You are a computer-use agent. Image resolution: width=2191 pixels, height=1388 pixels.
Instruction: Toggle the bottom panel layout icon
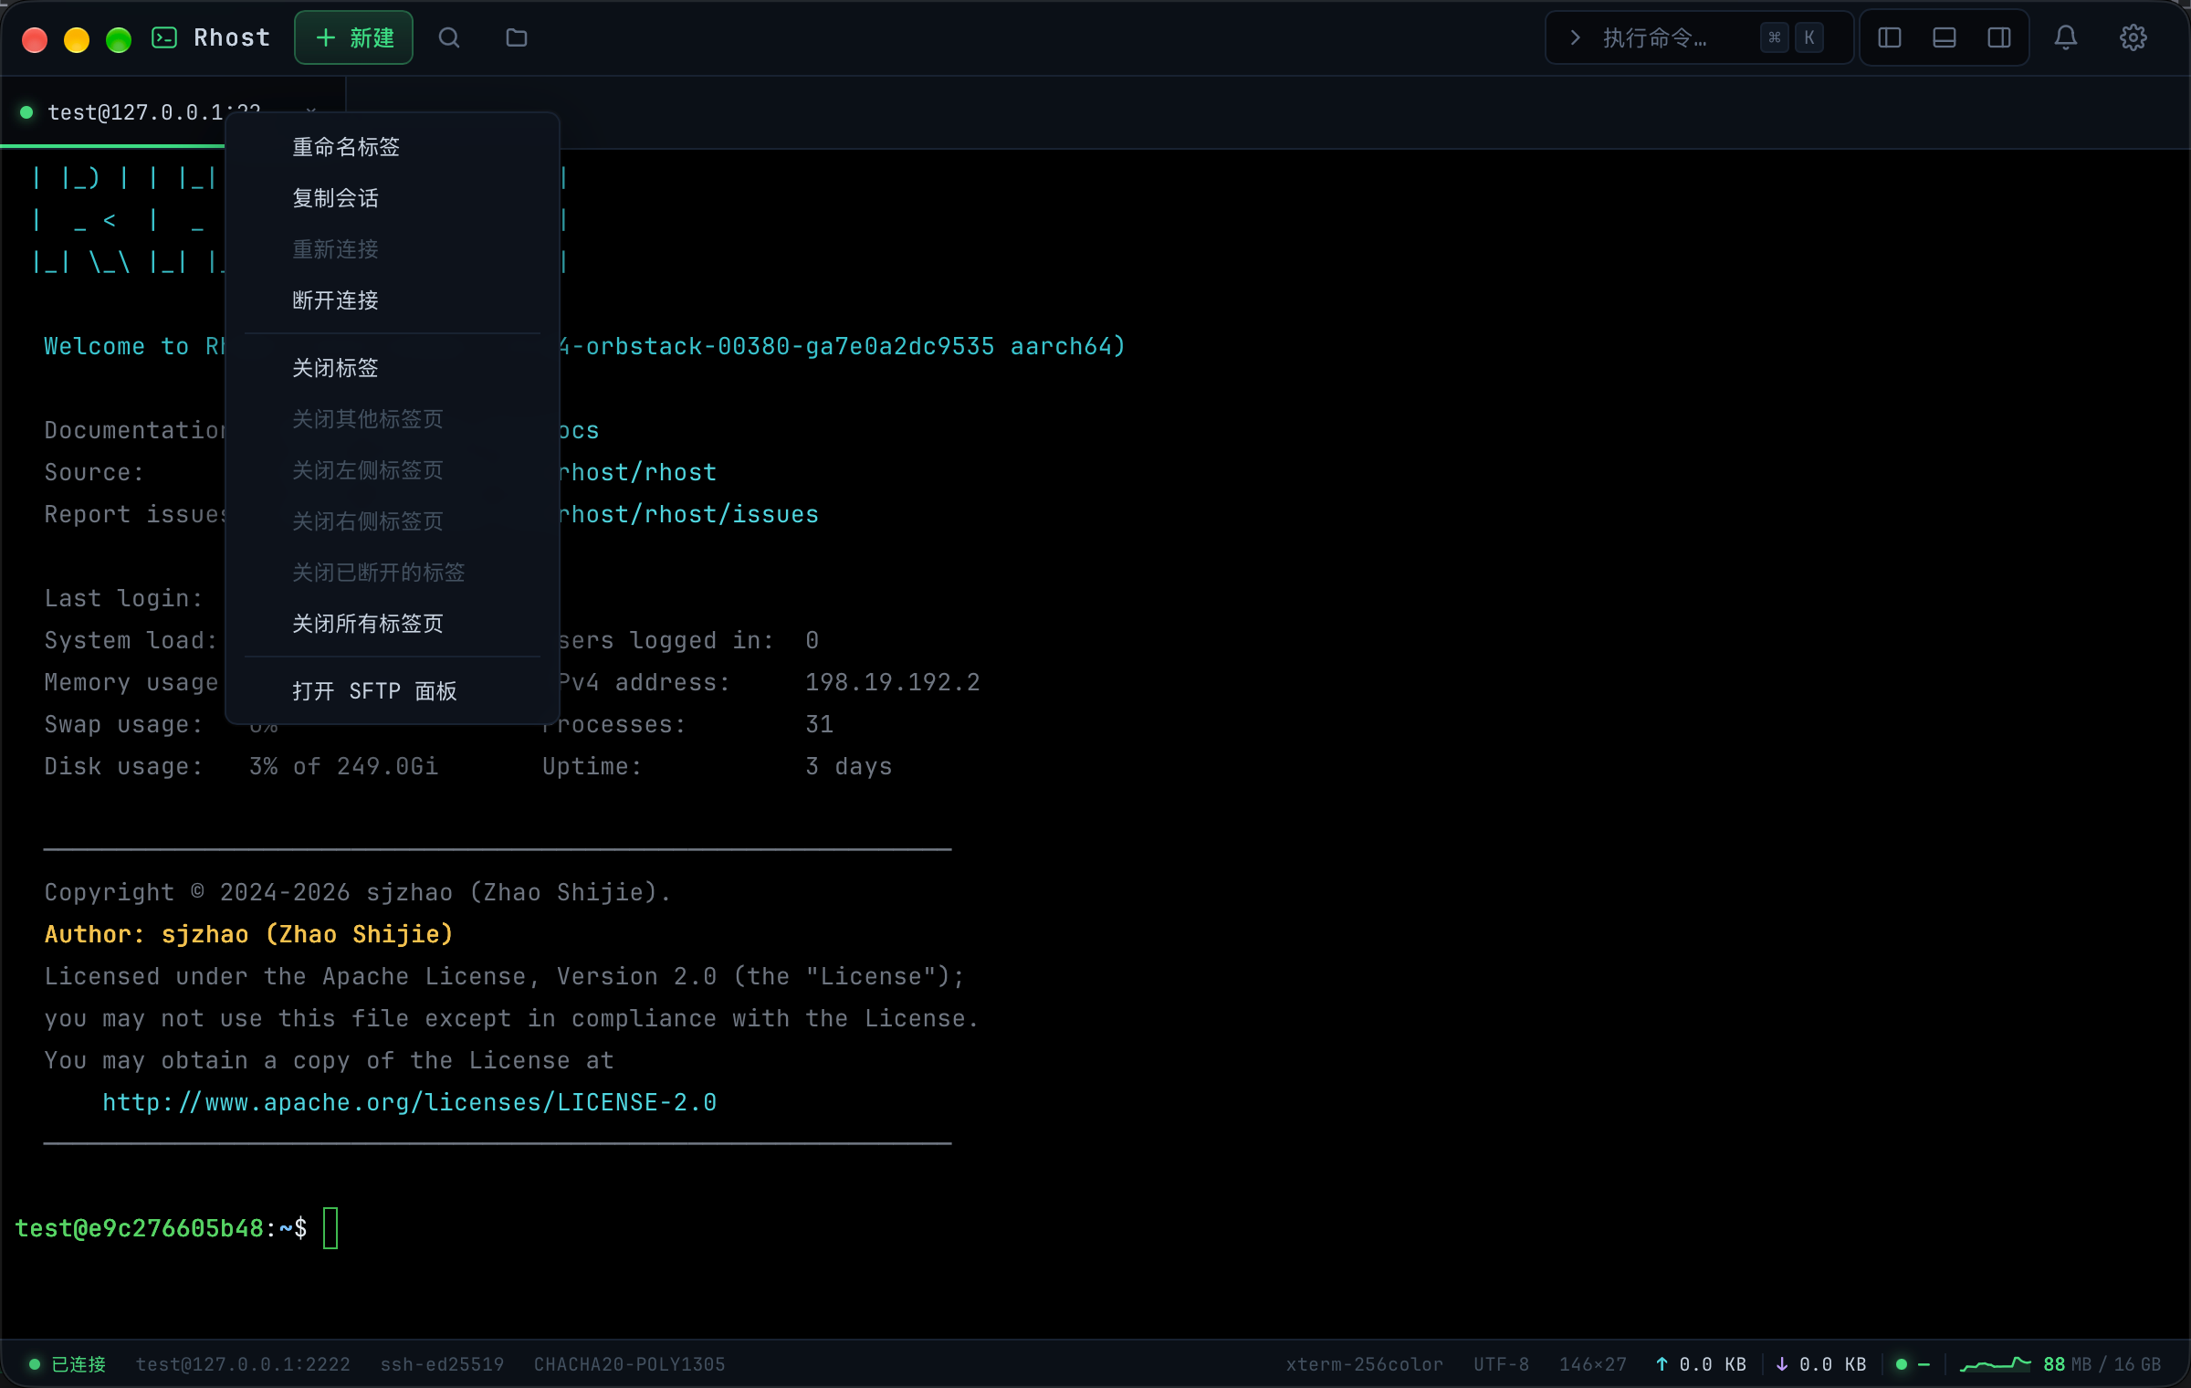pos(1945,37)
